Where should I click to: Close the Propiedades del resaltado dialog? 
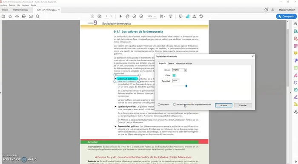252,57
